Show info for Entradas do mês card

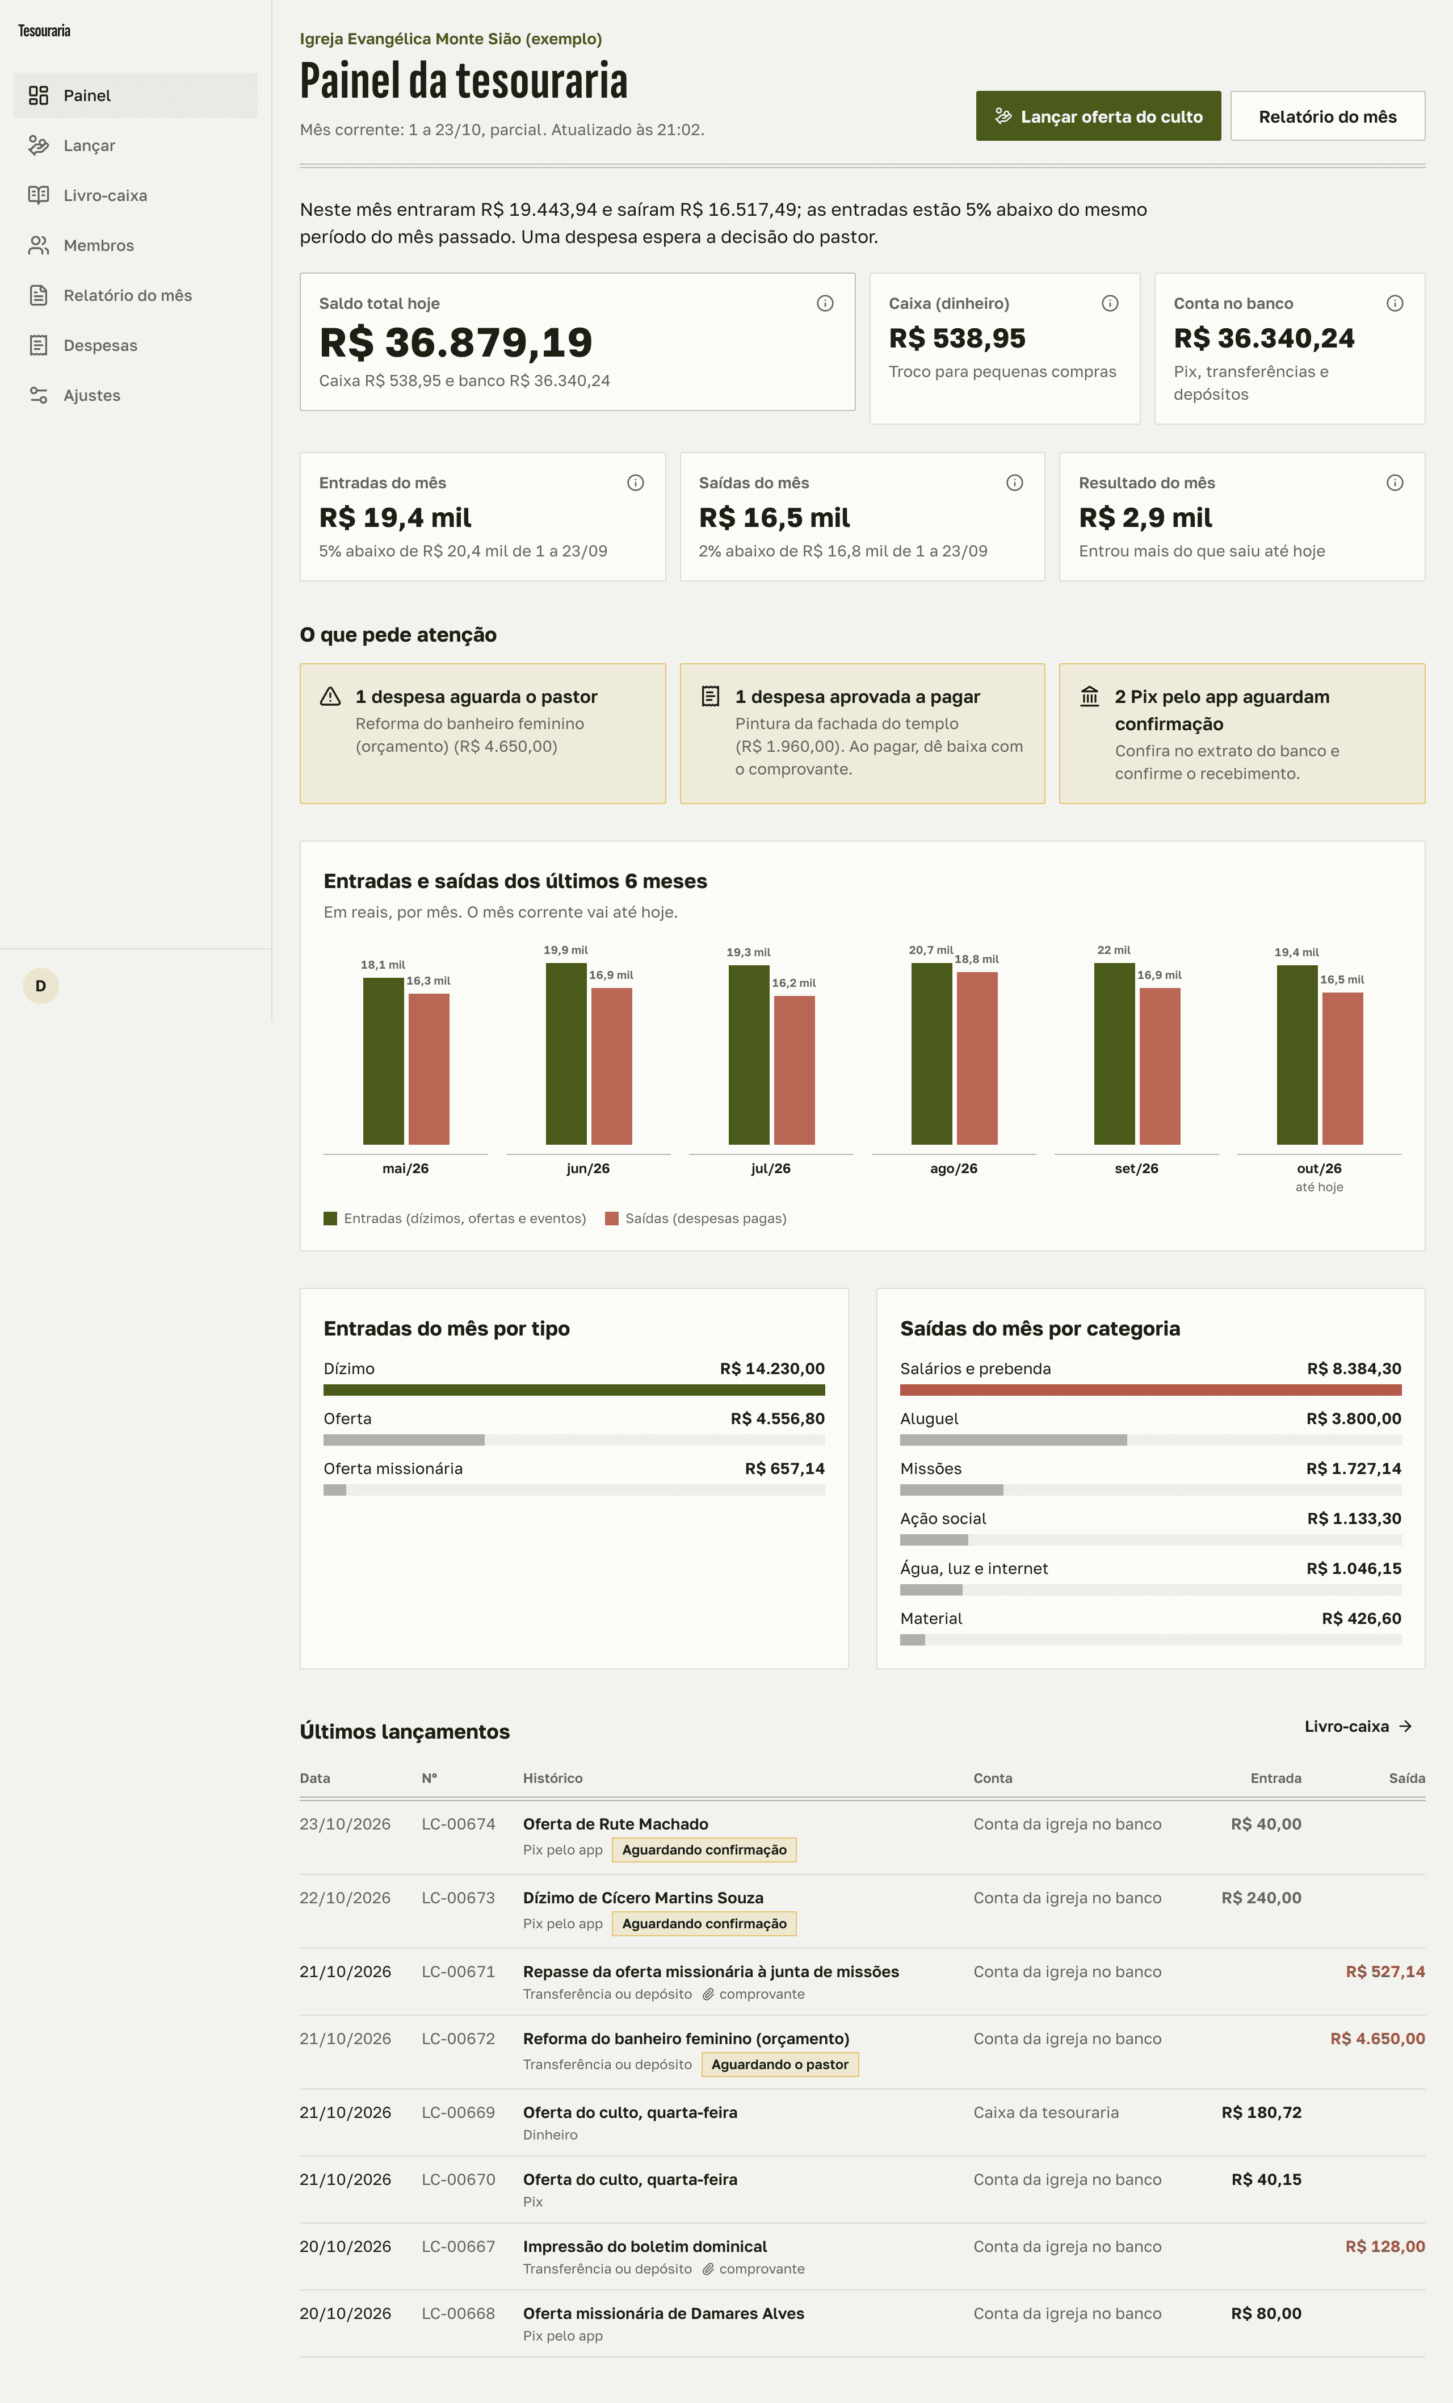tap(635, 483)
